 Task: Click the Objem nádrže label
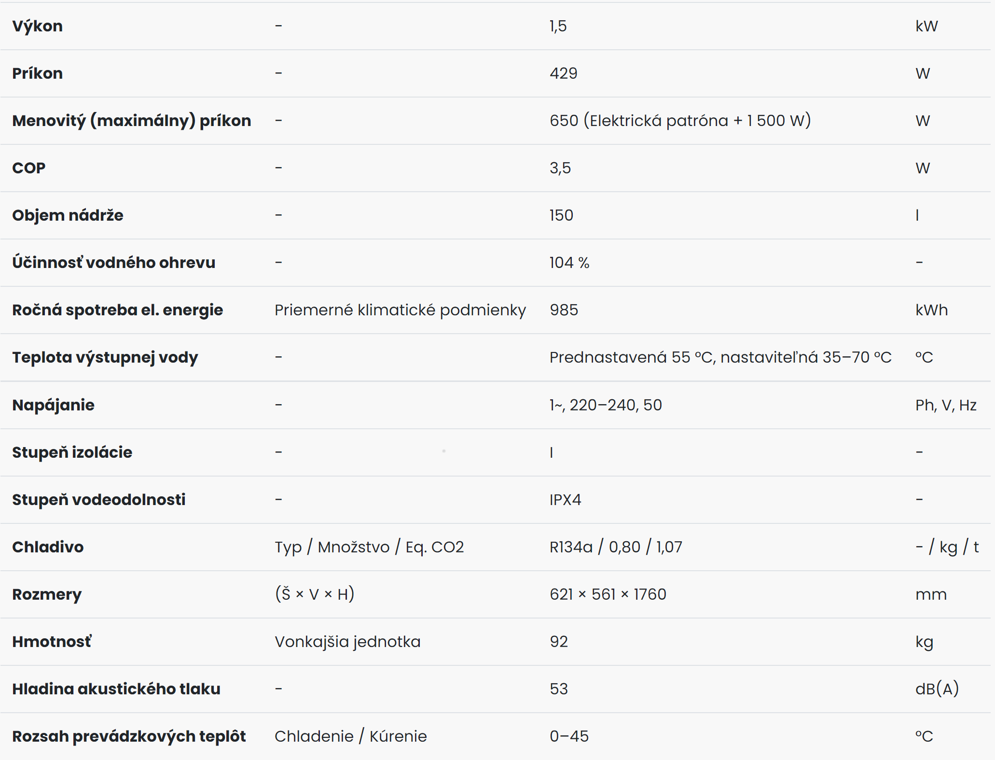pyautogui.click(x=68, y=215)
